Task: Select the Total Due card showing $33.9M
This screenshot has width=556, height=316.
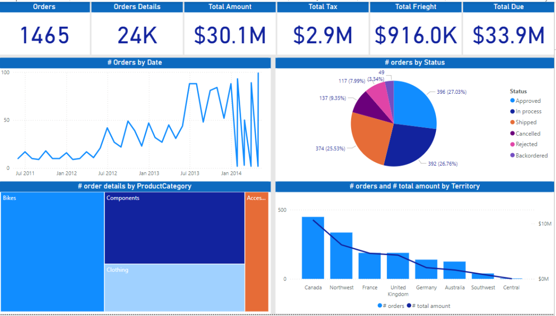Action: (508, 33)
